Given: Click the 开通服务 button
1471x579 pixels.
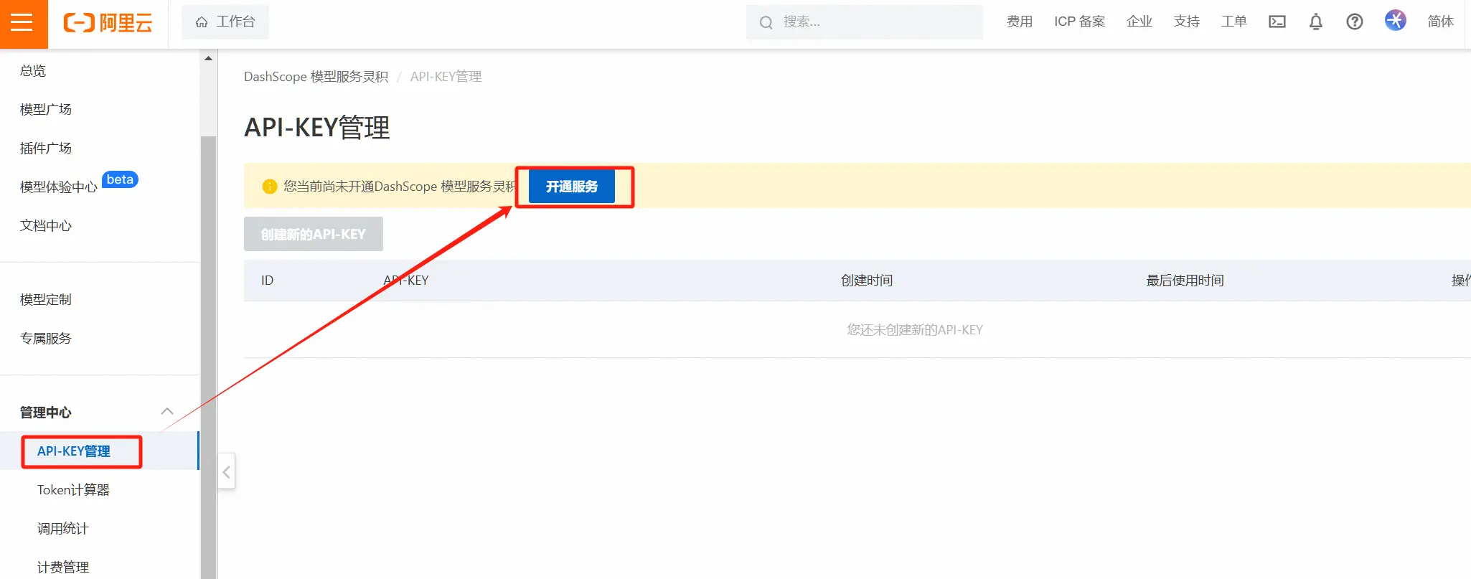Looking at the screenshot, I should [x=572, y=187].
